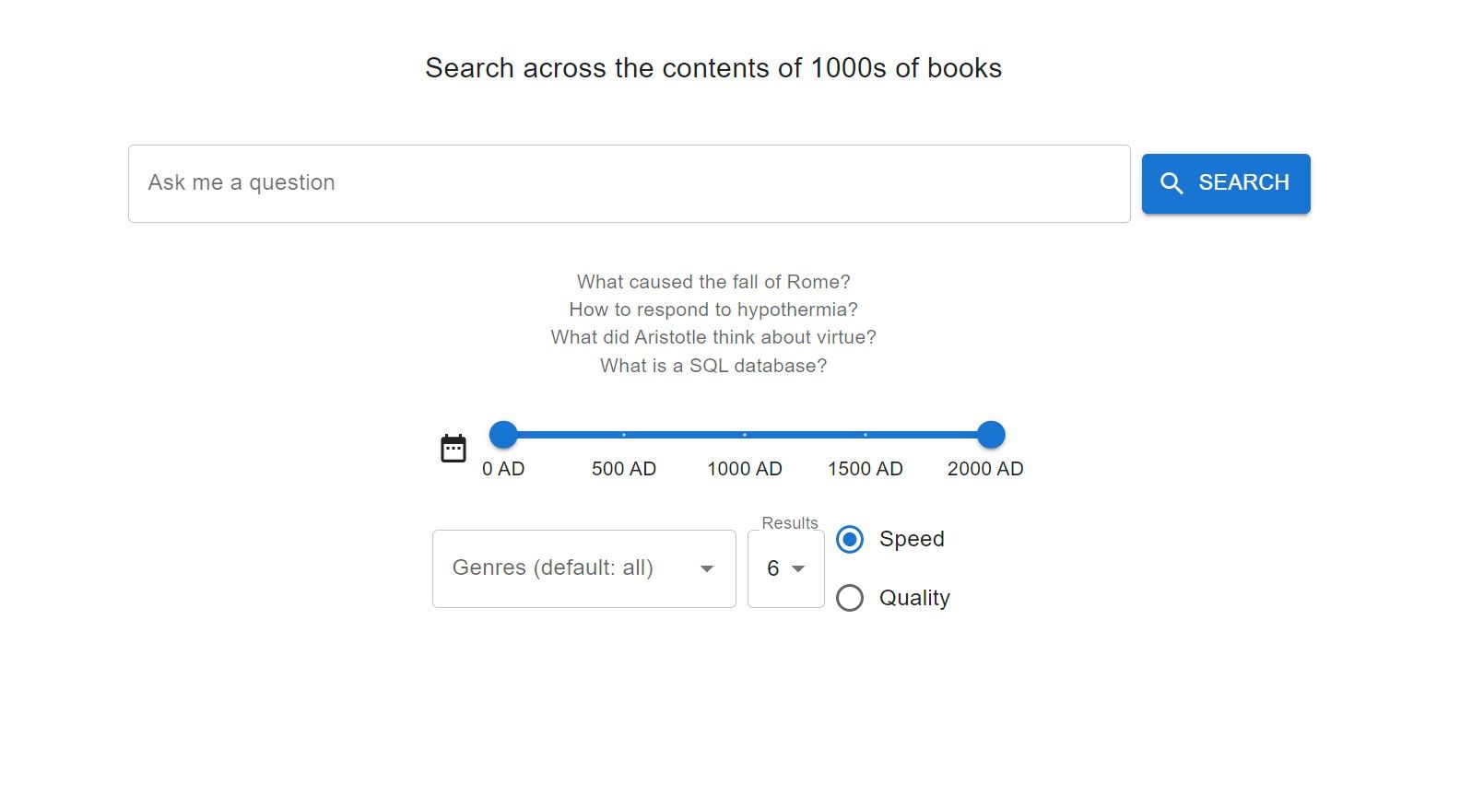Select the Speed radio button circle
The image size is (1484, 807).
tap(849, 540)
